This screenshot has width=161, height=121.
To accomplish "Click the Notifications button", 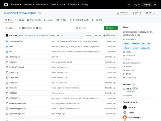I will click(122, 13).
